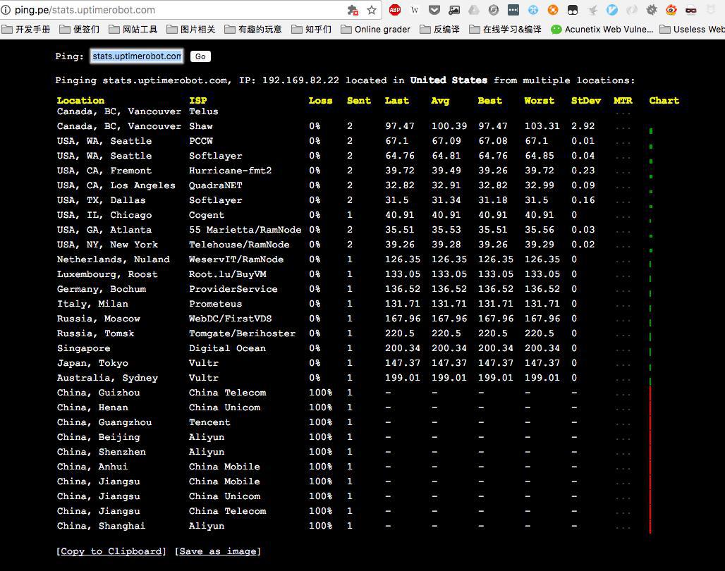Click the orange circular extension icon
Screen dimensions: 725x571
[552, 10]
